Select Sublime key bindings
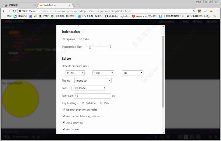The width and height of the screenshot is (221, 141). click(x=83, y=103)
